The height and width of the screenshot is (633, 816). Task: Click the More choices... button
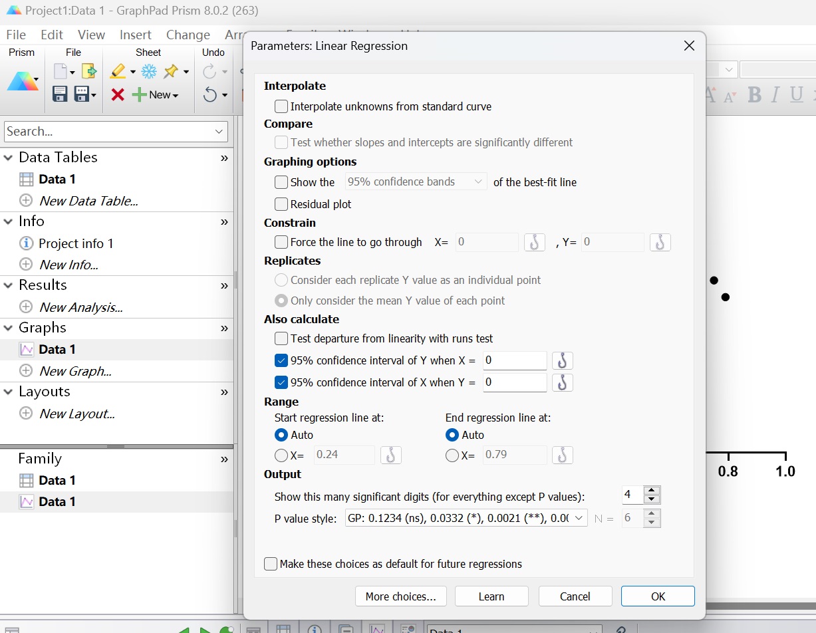click(x=400, y=596)
